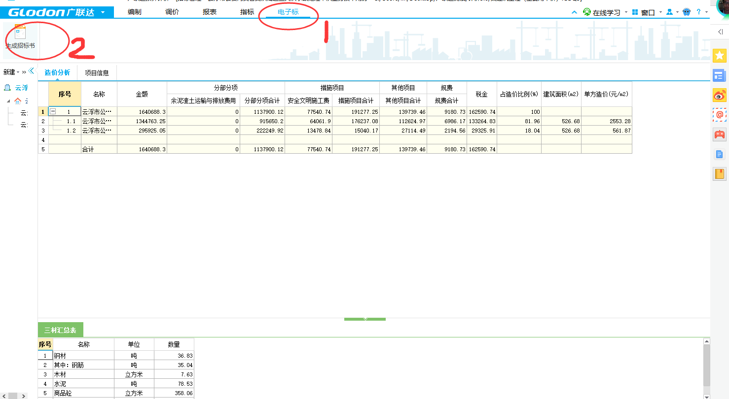
Task: Click the 序号 column header
Action: (65, 94)
